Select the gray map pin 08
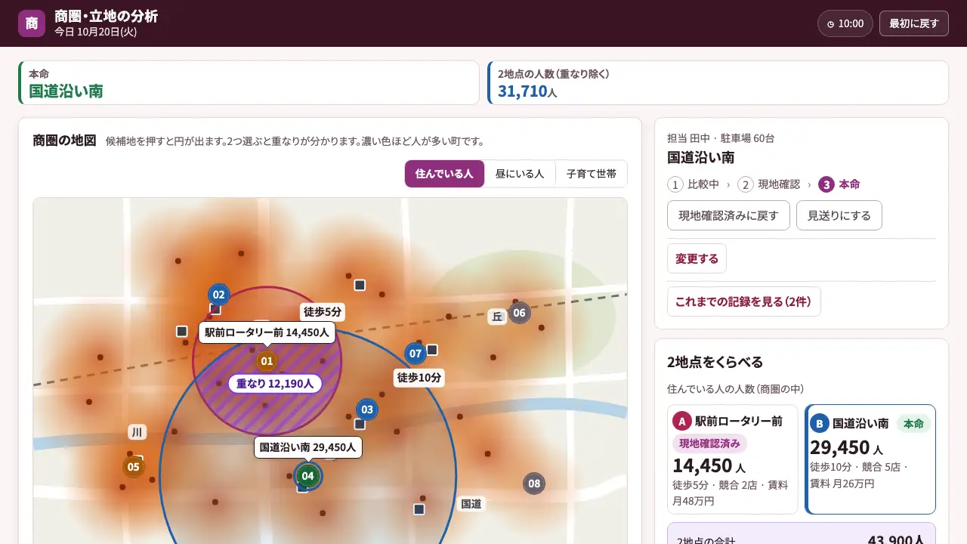Viewport: 967px width, 544px height. [x=534, y=484]
